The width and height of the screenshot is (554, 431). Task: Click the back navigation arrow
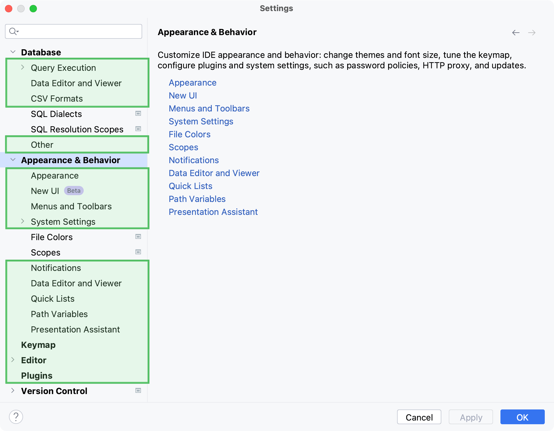(x=516, y=33)
